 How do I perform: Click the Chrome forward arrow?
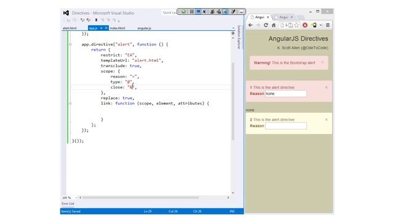pyautogui.click(x=258, y=25)
